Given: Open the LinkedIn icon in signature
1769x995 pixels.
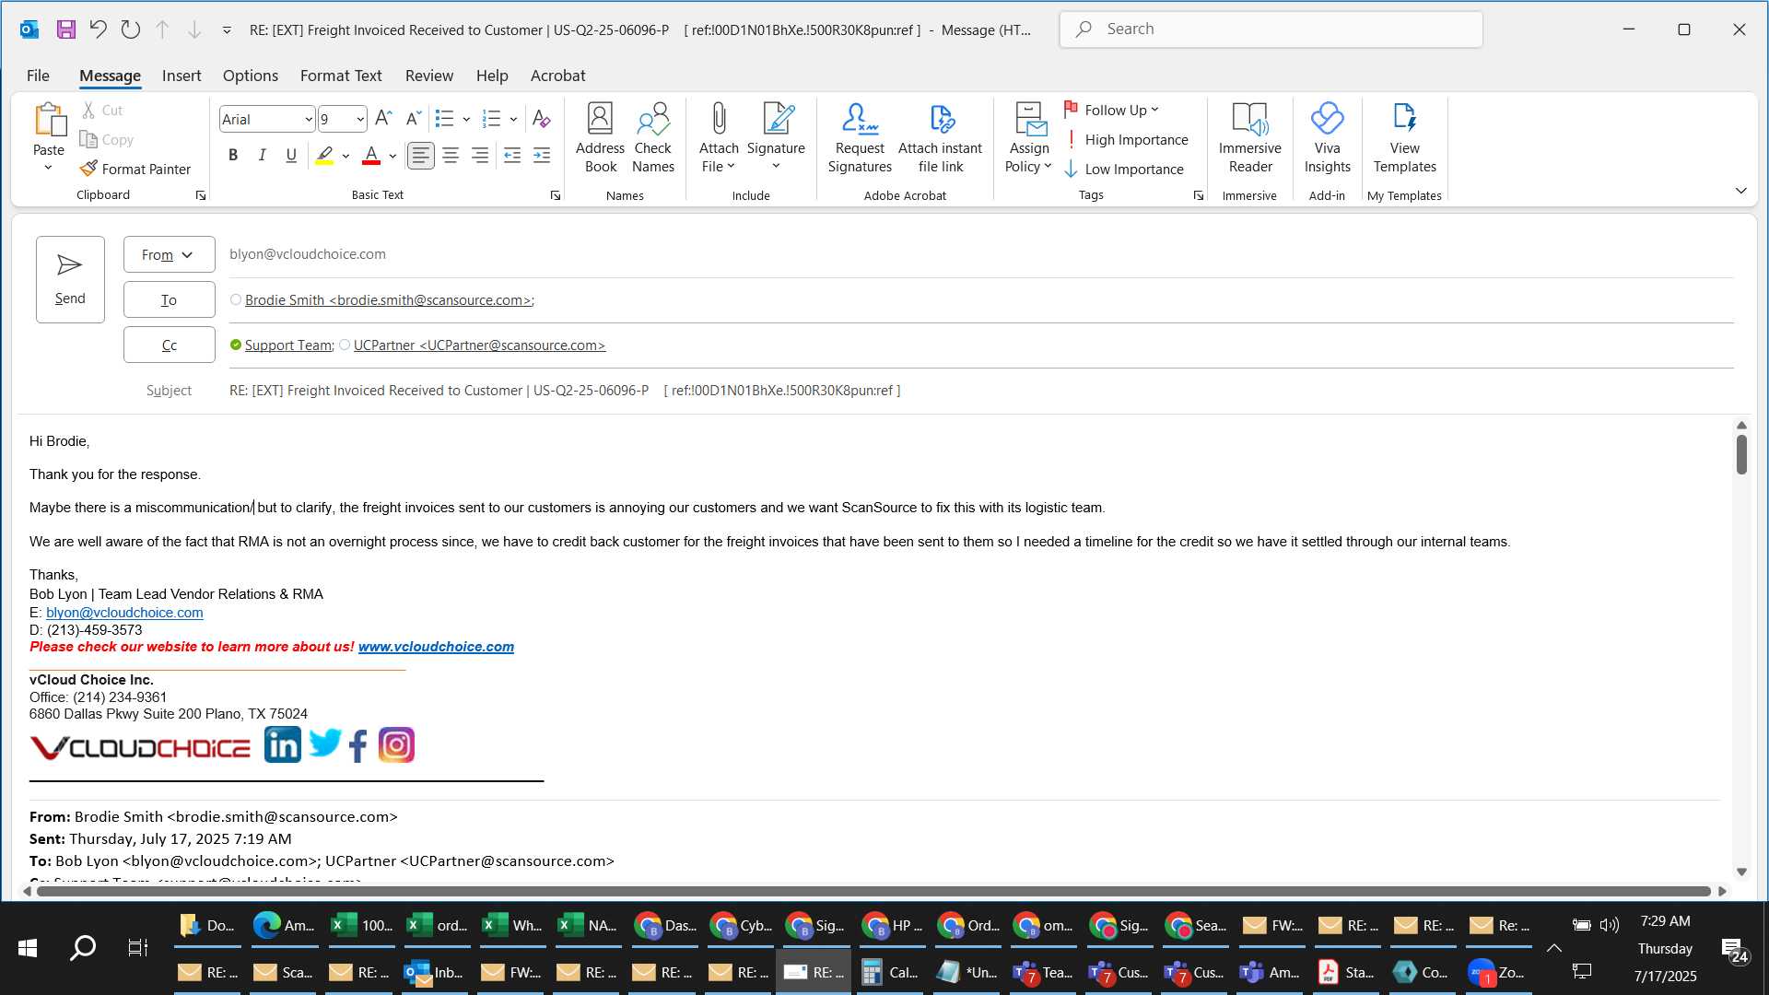Looking at the screenshot, I should pos(282,744).
